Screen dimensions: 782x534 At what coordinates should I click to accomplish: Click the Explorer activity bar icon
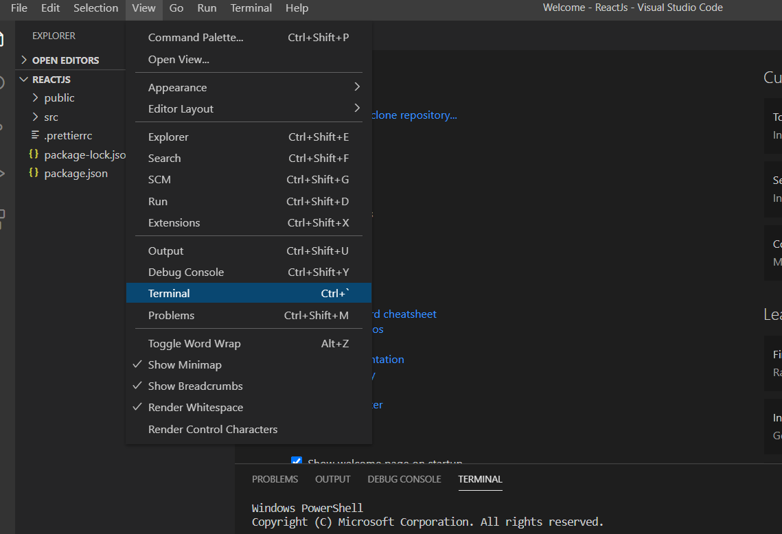[2, 38]
